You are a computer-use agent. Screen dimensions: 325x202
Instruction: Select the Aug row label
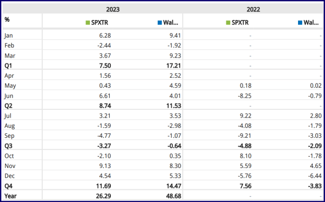tap(10, 126)
